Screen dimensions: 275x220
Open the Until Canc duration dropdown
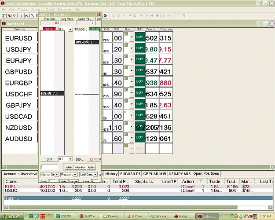[95, 174]
